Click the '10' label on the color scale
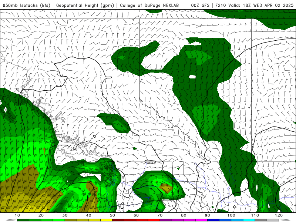This screenshot has width=296, height=222. click(x=17, y=215)
